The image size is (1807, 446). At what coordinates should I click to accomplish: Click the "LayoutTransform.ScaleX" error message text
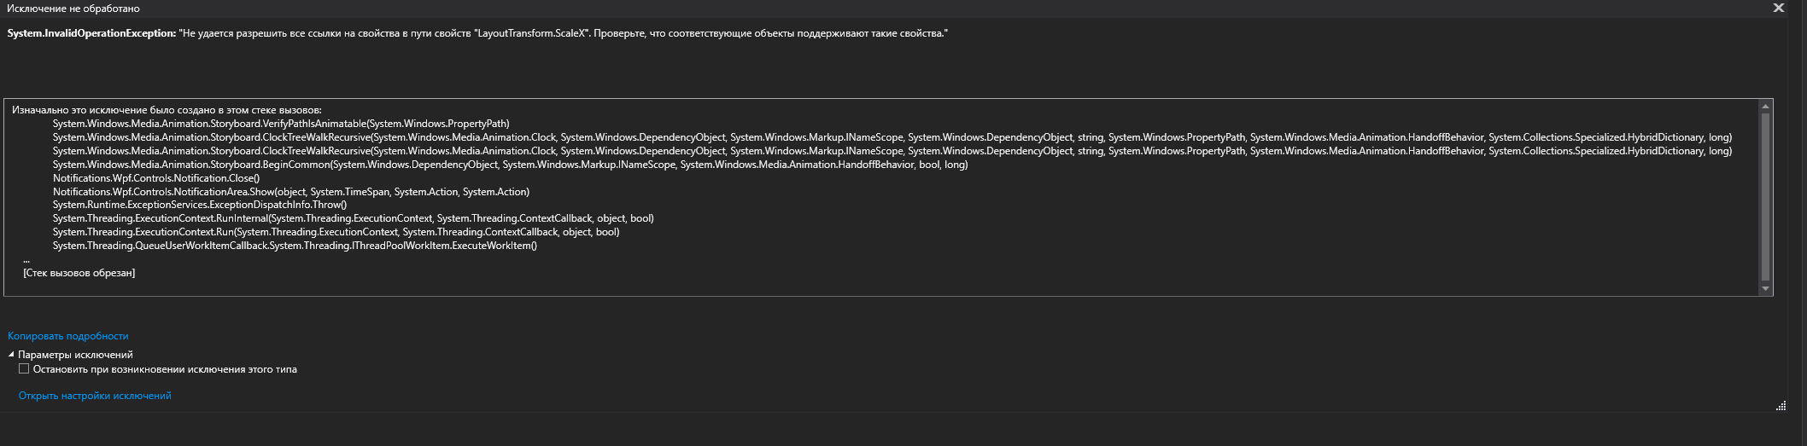(x=529, y=33)
